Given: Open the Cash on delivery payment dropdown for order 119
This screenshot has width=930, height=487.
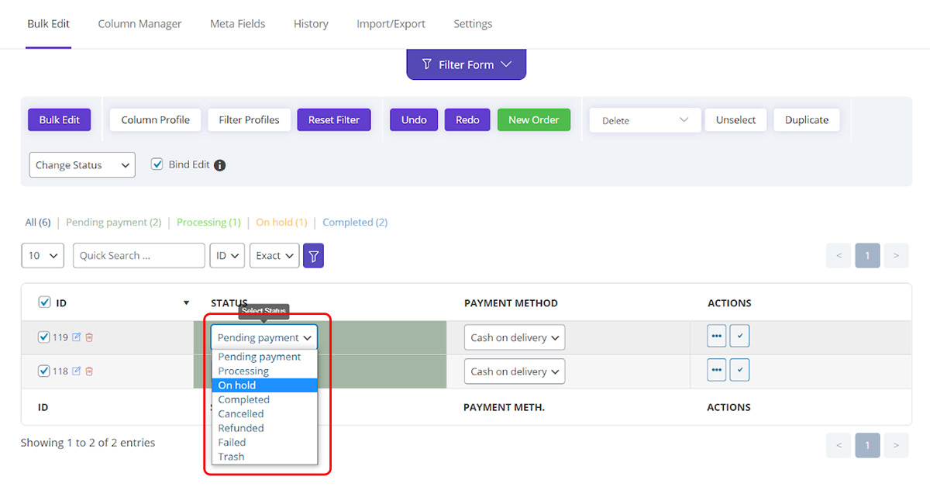Looking at the screenshot, I should click(x=514, y=337).
